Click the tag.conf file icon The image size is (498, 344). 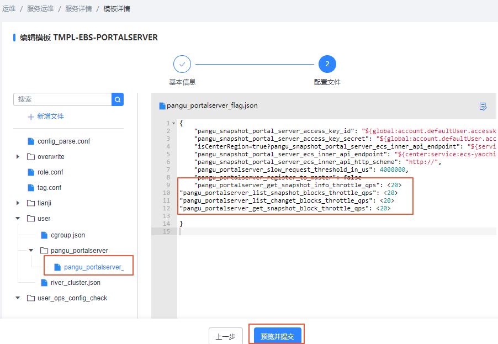coord(31,187)
